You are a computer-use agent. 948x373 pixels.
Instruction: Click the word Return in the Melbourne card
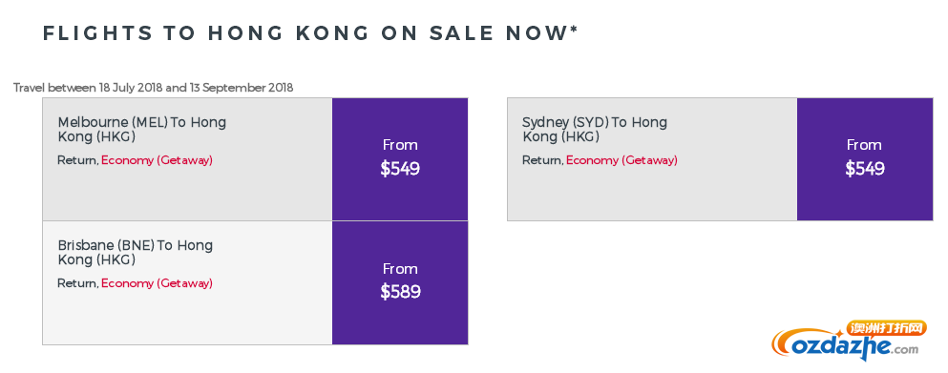pos(76,161)
